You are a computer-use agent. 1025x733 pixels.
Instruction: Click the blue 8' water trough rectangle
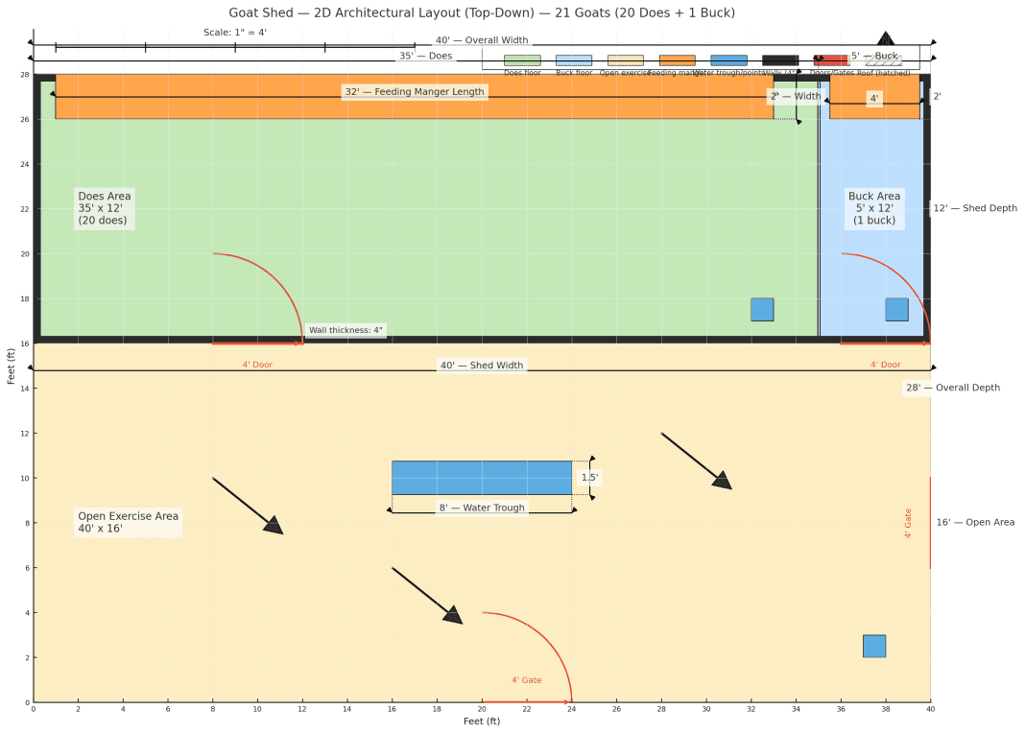[x=482, y=478]
